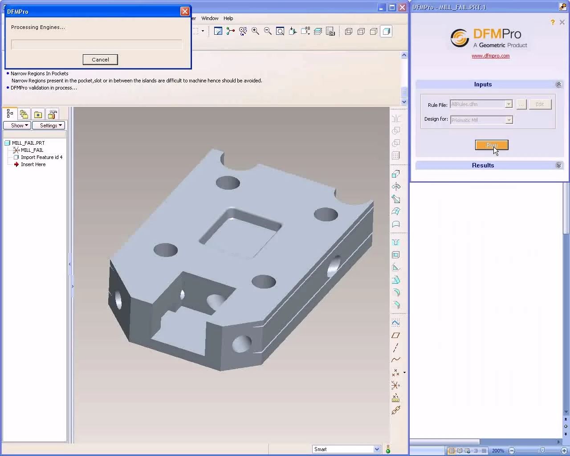Screen dimensions: 570x456
Task: Cancel the Processing Engines dialog
Action: coord(100,60)
